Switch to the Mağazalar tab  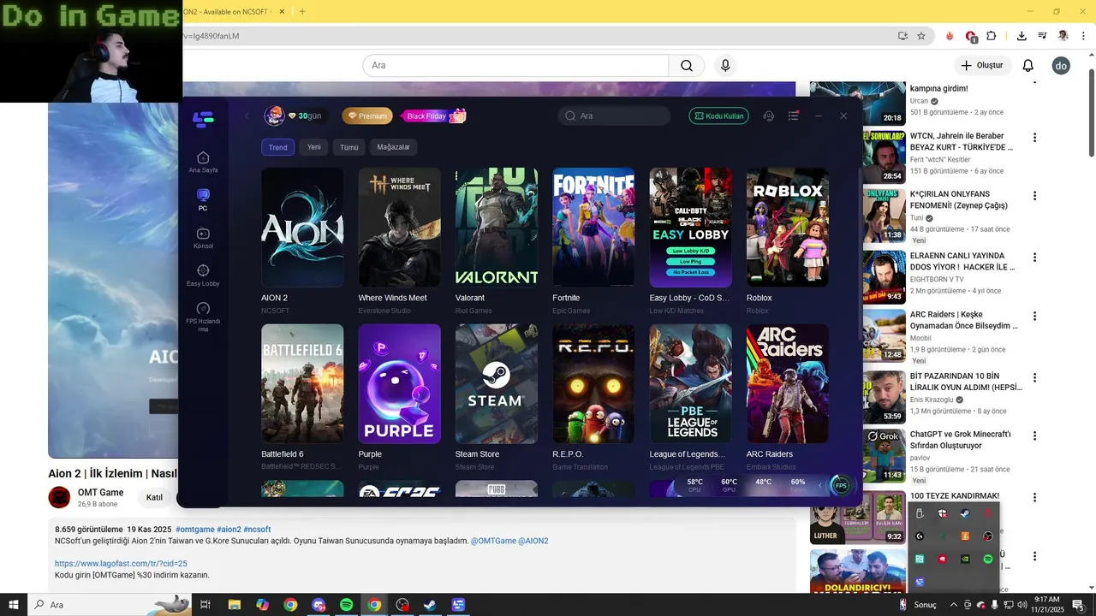394,147
